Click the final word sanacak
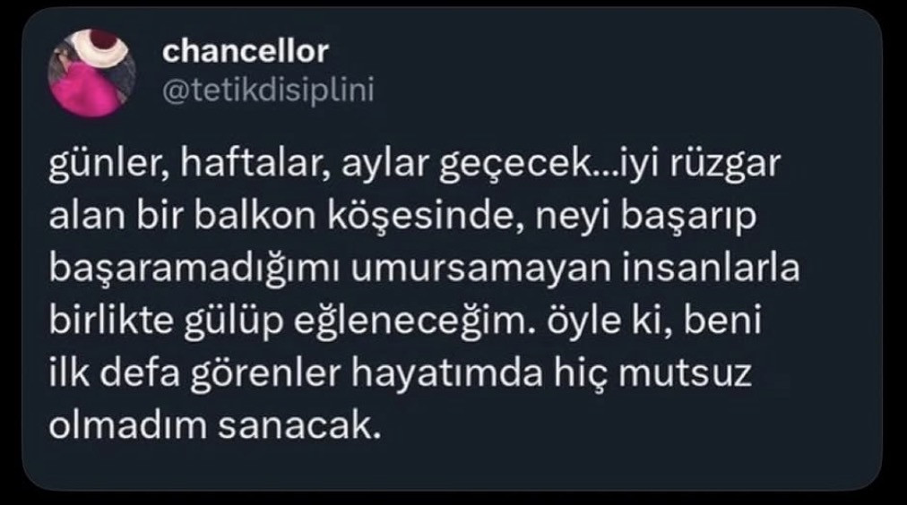Viewport: 907px width, 505px height. (x=299, y=426)
